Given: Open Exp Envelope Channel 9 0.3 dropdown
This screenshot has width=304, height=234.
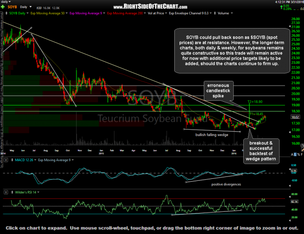Looking at the screenshot, I should tap(210, 13).
